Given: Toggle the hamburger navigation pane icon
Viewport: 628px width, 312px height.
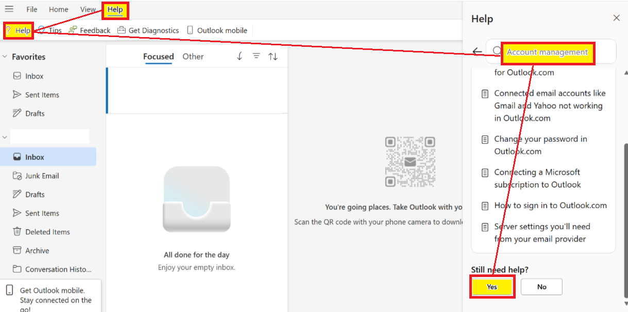Looking at the screenshot, I should (9, 9).
